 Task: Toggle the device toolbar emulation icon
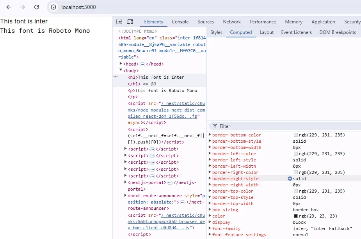(130, 21)
